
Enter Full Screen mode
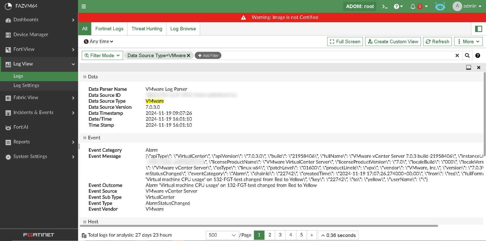pyautogui.click(x=345, y=41)
